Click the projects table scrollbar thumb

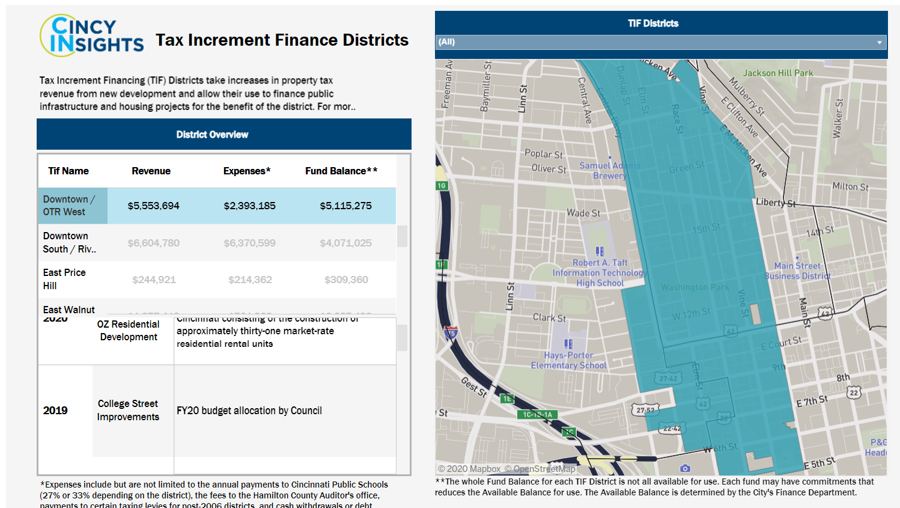coord(402,338)
